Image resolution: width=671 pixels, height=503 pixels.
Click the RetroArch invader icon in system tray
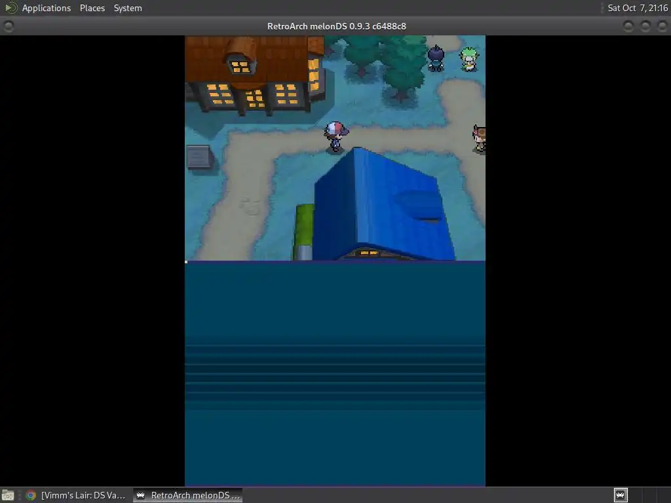point(621,495)
